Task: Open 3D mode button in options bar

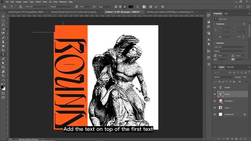Action: [x=163, y=7]
